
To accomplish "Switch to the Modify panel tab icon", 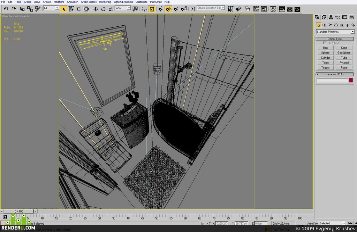I will click(x=324, y=17).
